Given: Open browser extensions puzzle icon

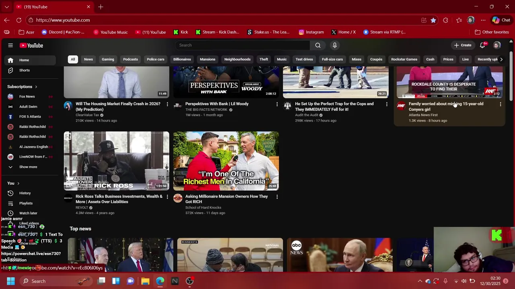Looking at the screenshot, I should [445, 20].
